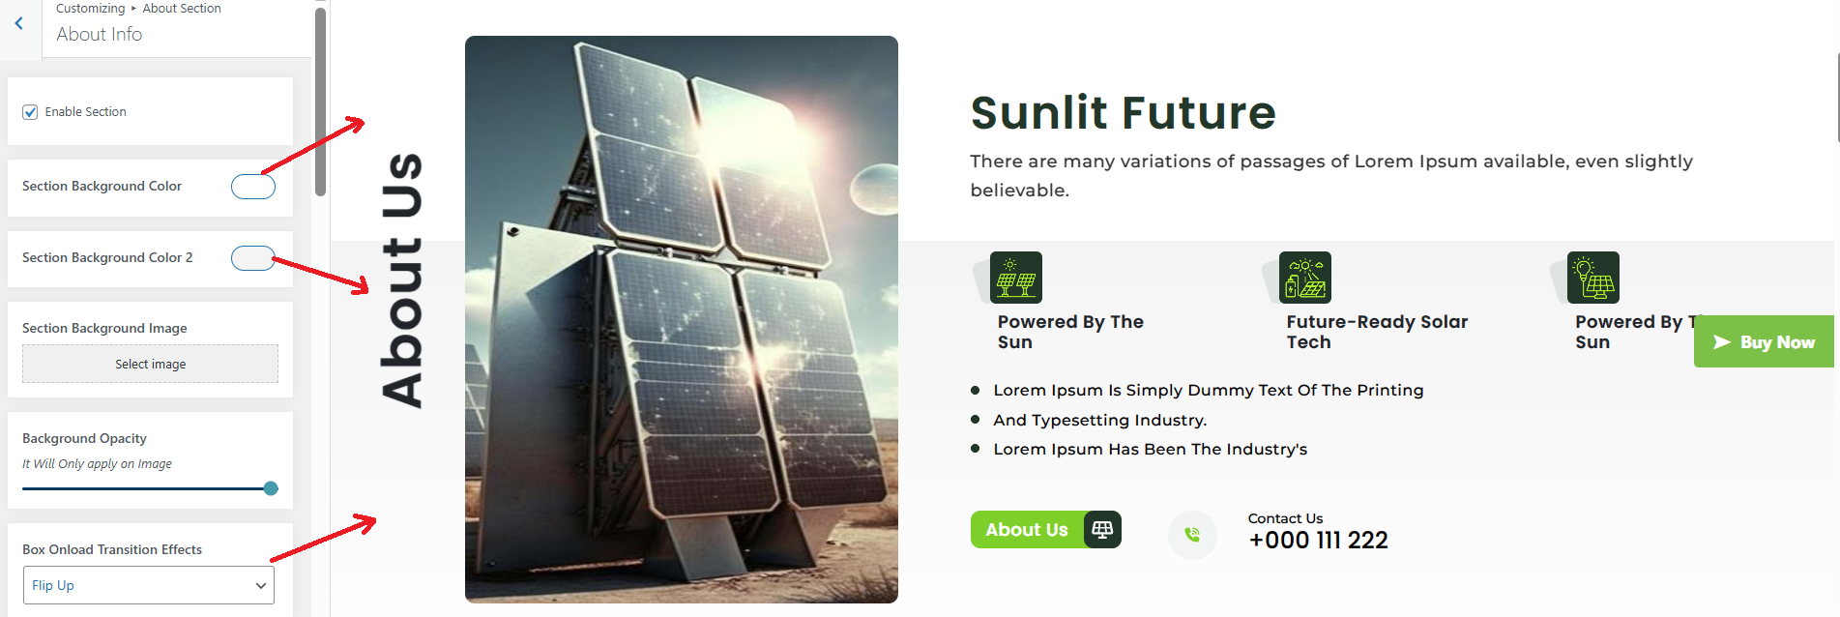Click the solar panel icon above Powered By The Sun
Viewport: 1840px width, 617px height.
(x=1015, y=278)
